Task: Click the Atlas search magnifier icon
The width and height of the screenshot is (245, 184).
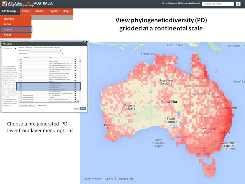Action: click(238, 4)
